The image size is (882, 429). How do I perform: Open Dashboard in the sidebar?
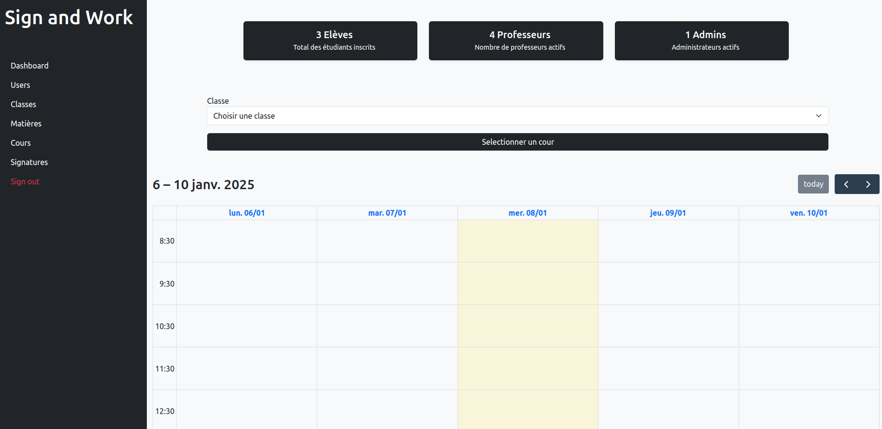[x=29, y=66]
